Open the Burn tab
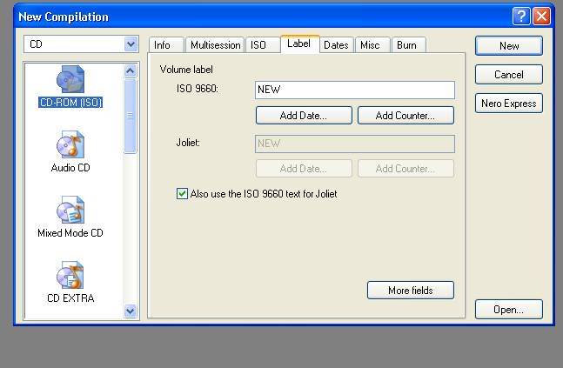563x368 pixels. pos(405,45)
